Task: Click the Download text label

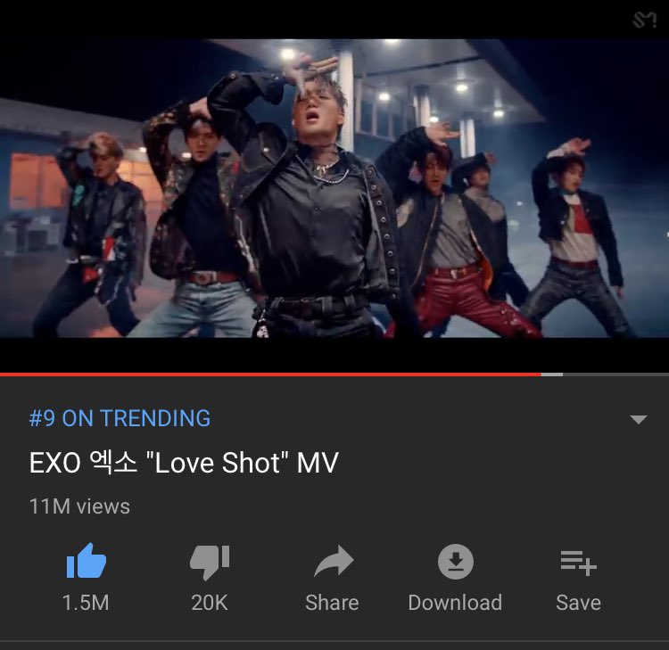Action: pyautogui.click(x=455, y=603)
